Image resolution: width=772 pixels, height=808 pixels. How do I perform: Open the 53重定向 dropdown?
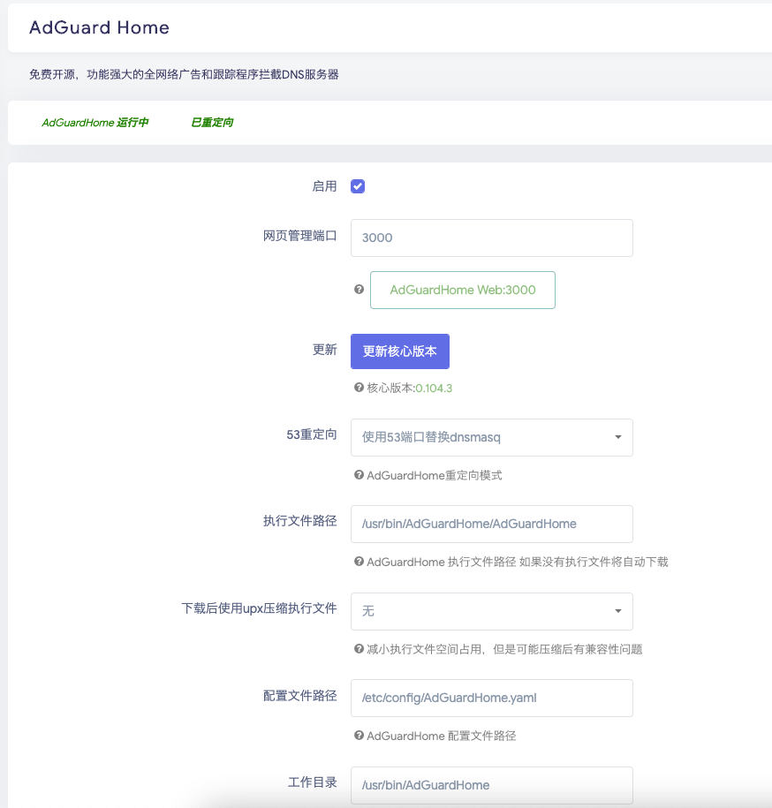pyautogui.click(x=492, y=437)
